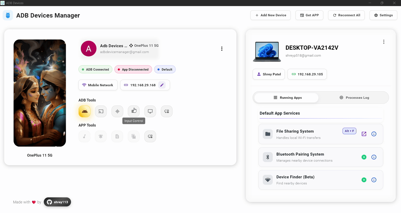The image size is (401, 213).
Task: Switch to the Processes Log tab
Action: coord(354,97)
